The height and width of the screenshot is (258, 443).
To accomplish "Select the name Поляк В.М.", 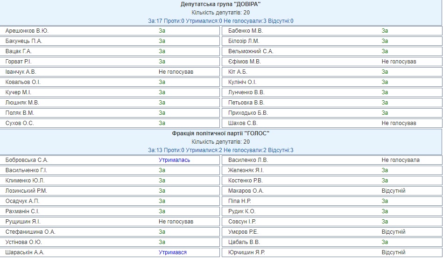I will (x=20, y=113).
